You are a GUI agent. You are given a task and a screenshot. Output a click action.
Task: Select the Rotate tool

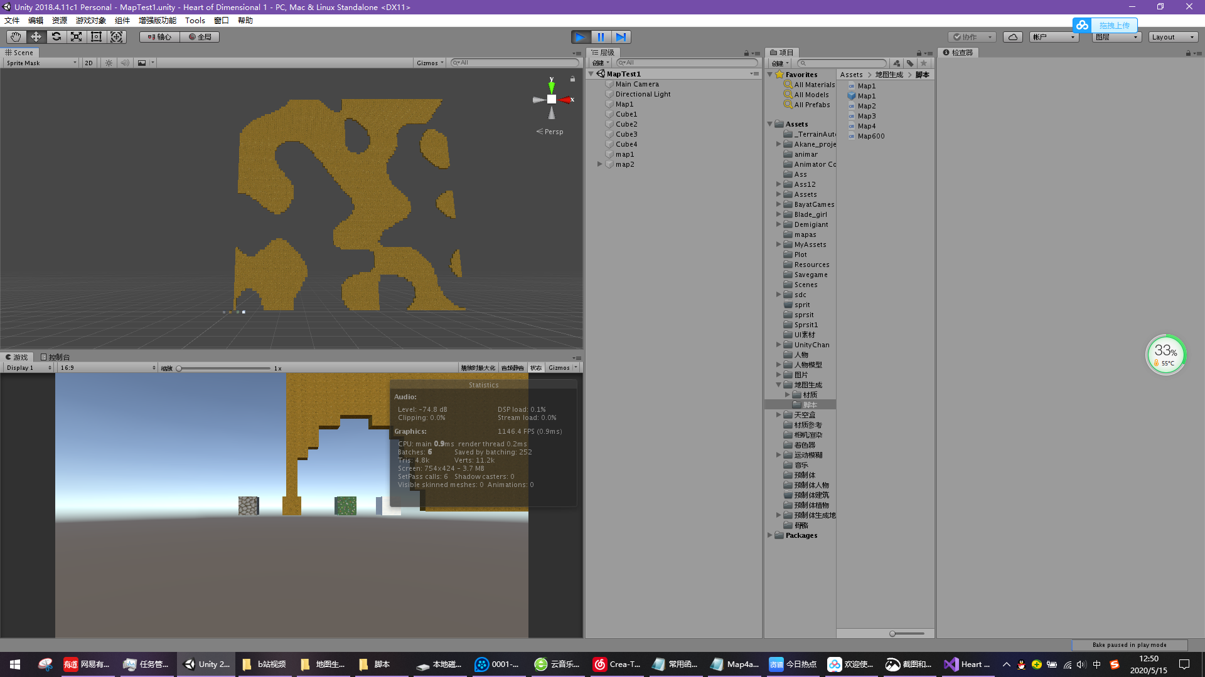tap(56, 37)
